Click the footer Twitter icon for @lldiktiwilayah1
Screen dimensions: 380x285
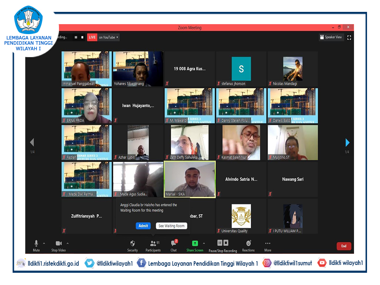point(89,263)
